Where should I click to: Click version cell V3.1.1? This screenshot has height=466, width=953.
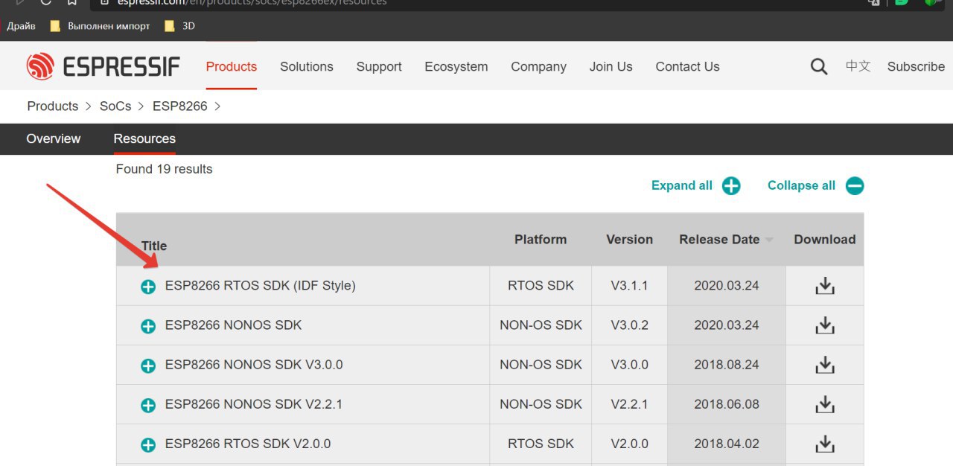630,286
